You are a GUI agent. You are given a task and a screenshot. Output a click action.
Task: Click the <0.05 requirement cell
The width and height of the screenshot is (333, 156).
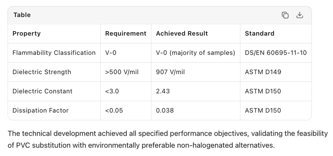[114, 110]
